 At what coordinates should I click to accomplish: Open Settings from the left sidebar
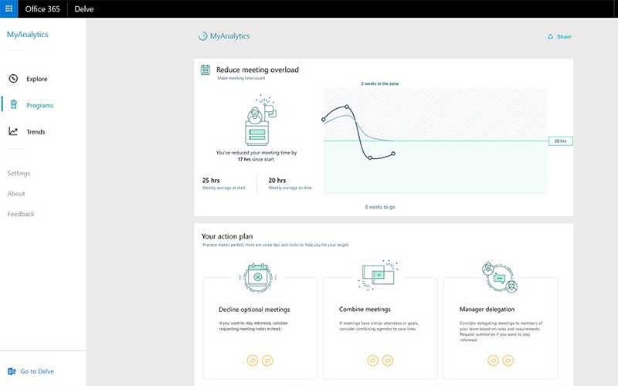(19, 174)
